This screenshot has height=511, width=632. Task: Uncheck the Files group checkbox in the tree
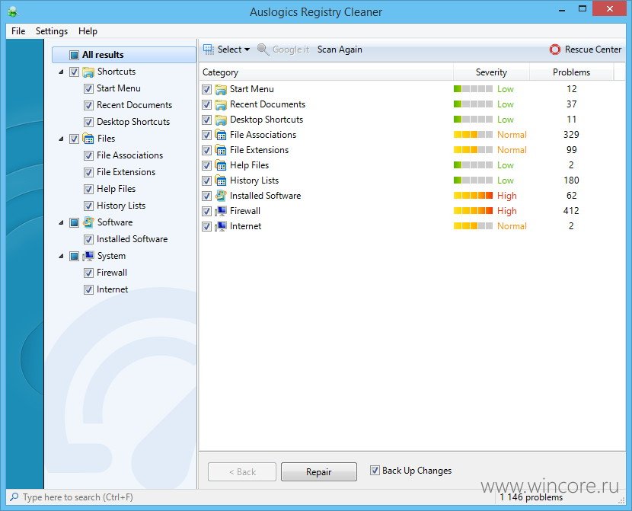tap(74, 139)
